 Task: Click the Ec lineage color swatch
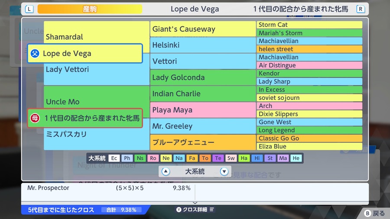pos(114,158)
